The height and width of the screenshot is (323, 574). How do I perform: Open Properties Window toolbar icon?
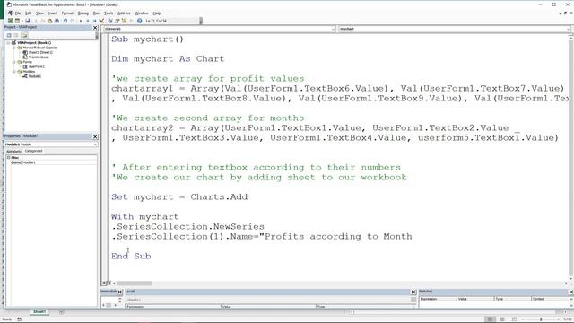click(117, 21)
